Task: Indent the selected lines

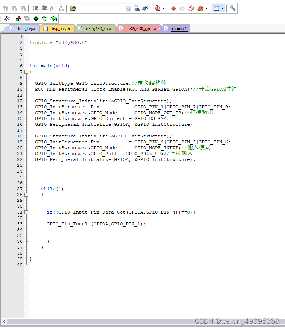Action: pyautogui.click(x=35, y=8)
